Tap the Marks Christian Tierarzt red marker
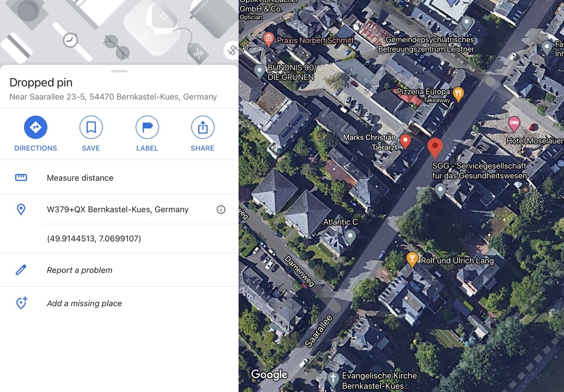This screenshot has width=564, height=392. (x=405, y=141)
